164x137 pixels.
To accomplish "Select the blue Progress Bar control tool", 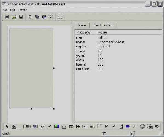I will tap(128, 126).
